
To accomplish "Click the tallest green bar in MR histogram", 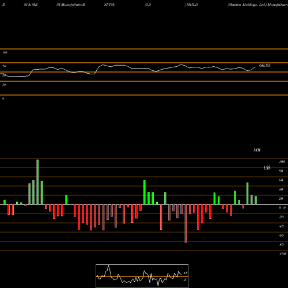I will (37, 182).
